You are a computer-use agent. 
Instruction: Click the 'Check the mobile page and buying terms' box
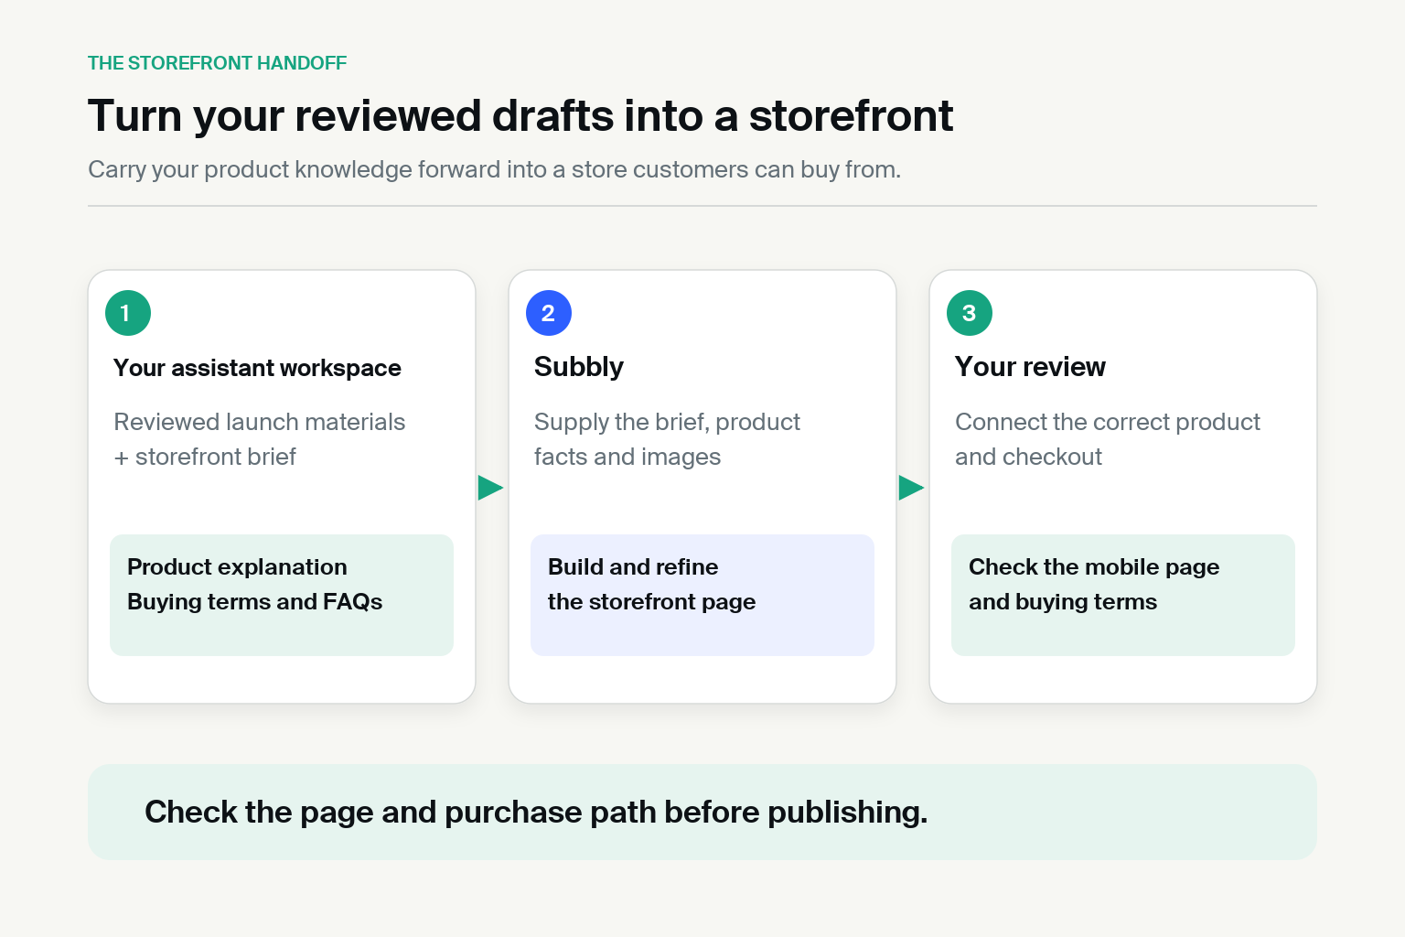tap(1123, 595)
